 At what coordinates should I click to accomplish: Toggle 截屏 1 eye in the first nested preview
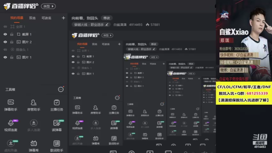tap(73, 56)
